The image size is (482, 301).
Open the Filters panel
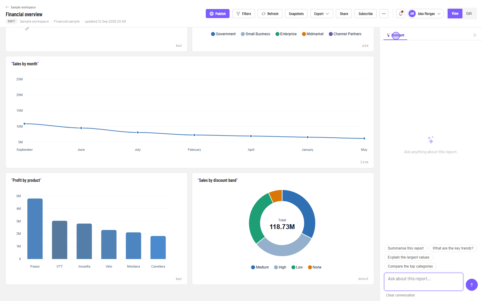click(243, 14)
